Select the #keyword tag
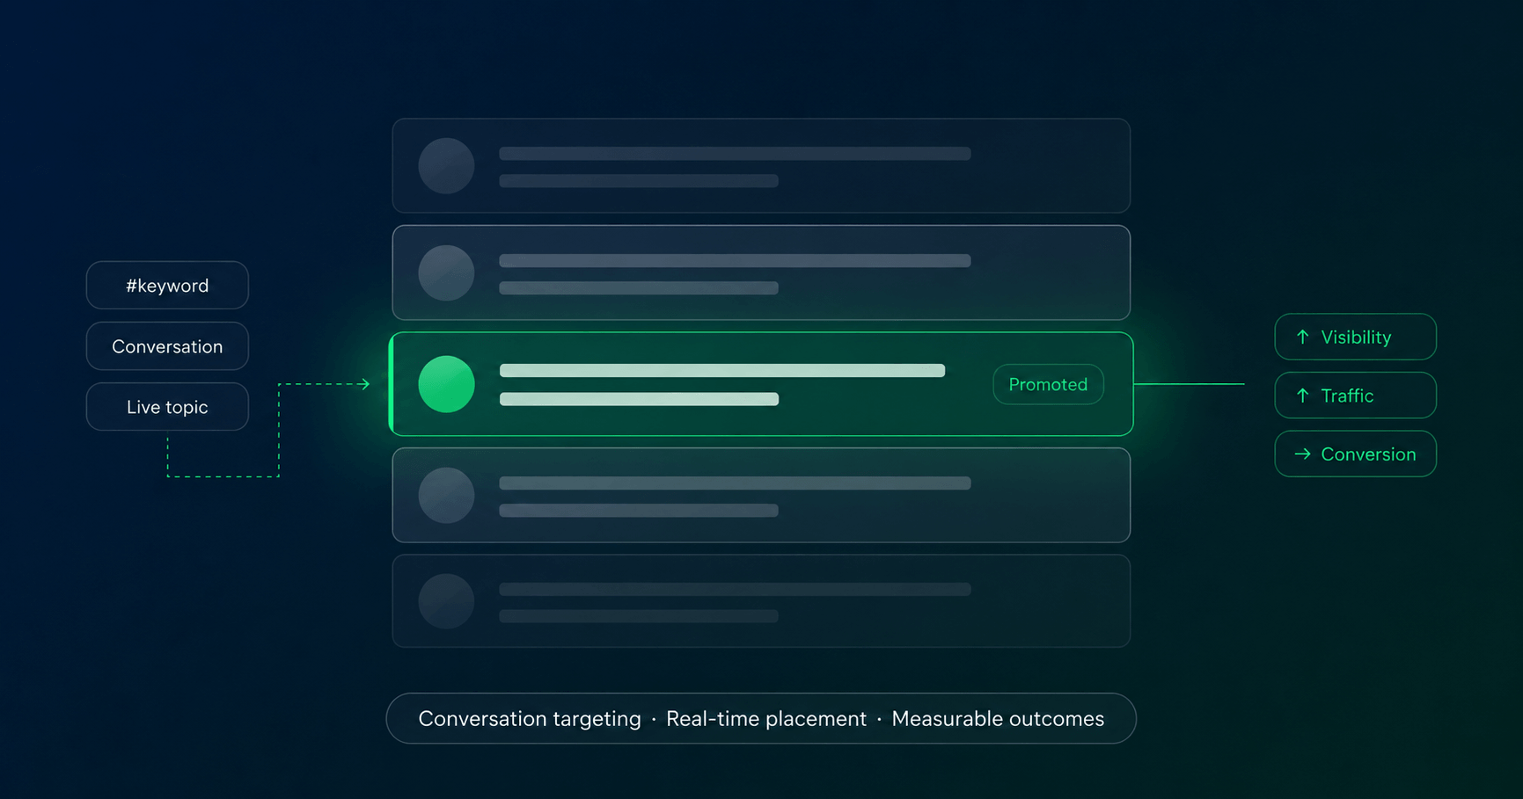 pyautogui.click(x=167, y=285)
